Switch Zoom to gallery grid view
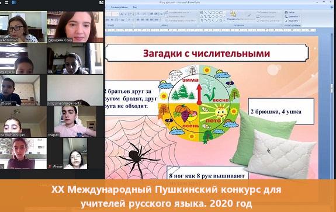 [13, 2]
